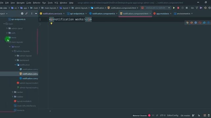Click the Git push arrow icon
The image size is (211, 118).
201,8
